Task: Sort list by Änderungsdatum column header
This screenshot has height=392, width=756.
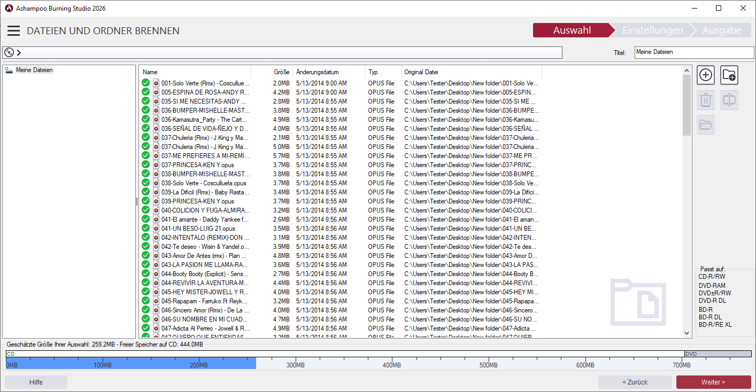Action: click(317, 72)
